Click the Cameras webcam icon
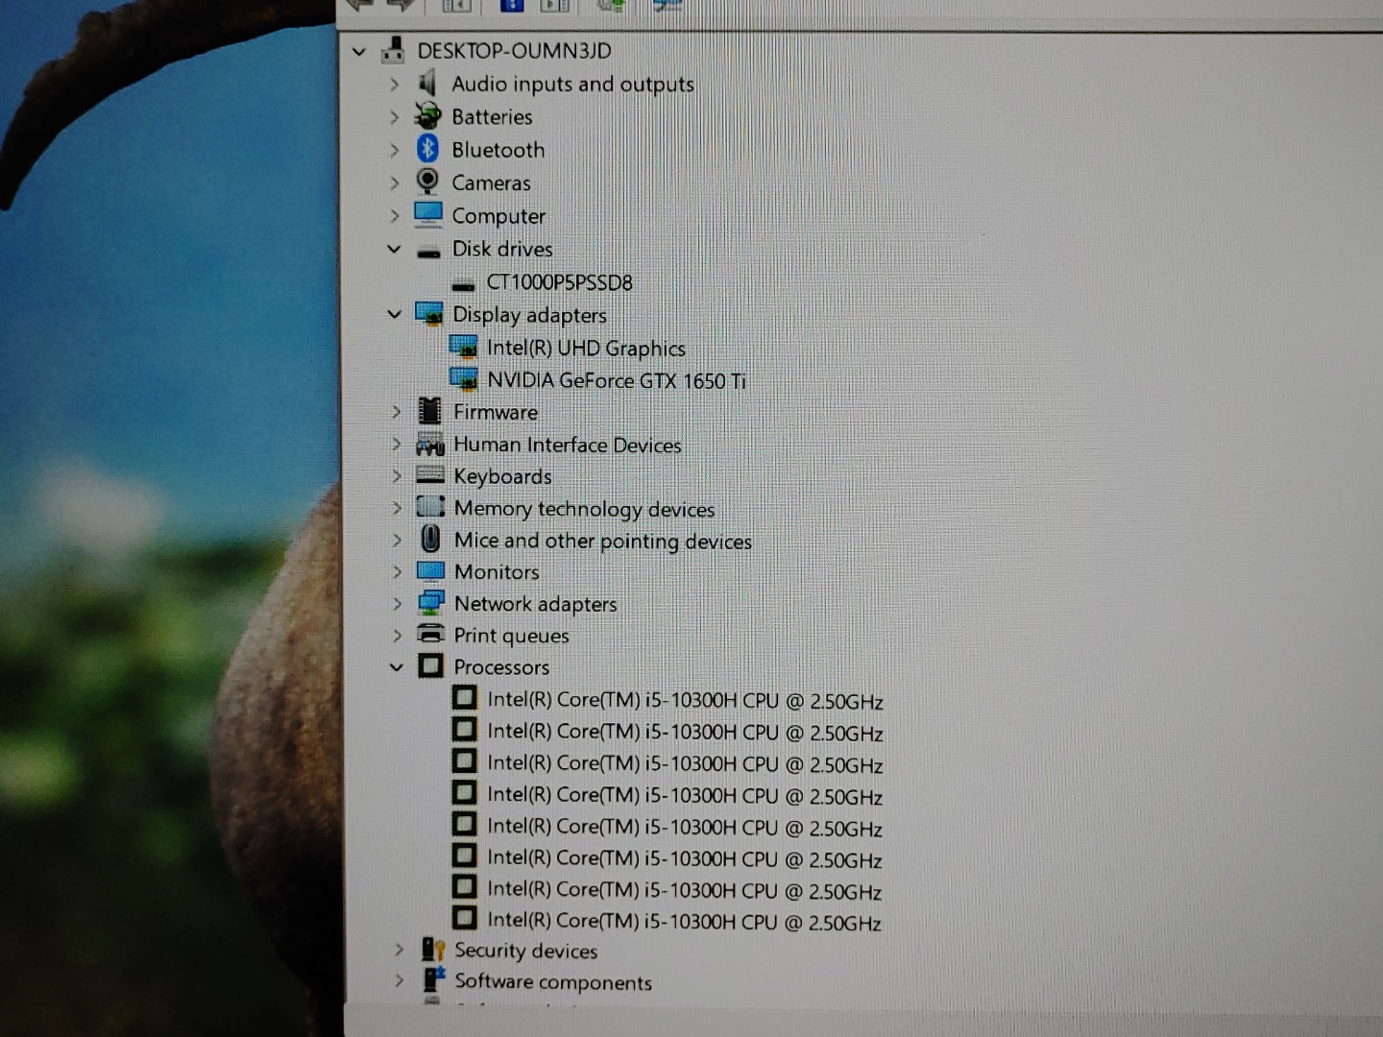 (427, 181)
